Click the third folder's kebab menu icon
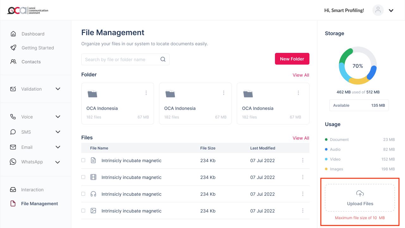 pyautogui.click(x=298, y=93)
